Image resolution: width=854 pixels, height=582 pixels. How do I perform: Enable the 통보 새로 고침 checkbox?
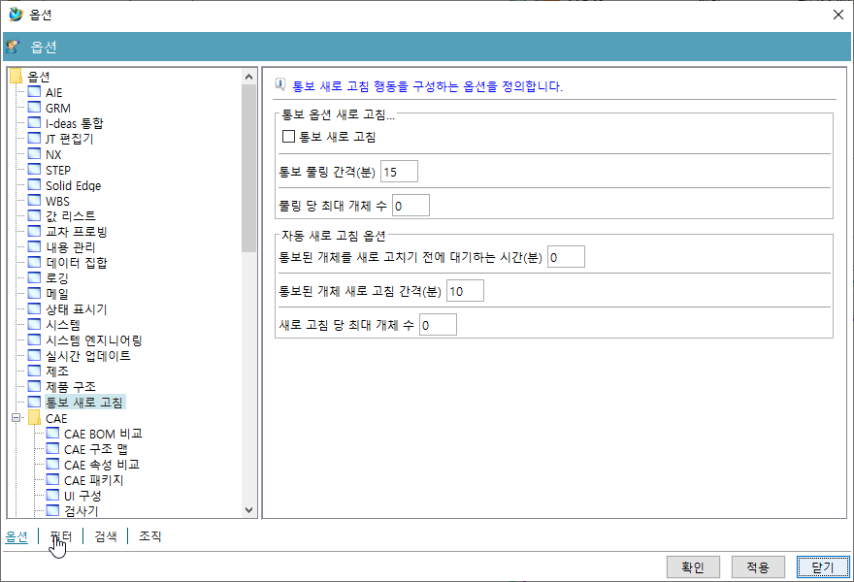pyautogui.click(x=288, y=137)
